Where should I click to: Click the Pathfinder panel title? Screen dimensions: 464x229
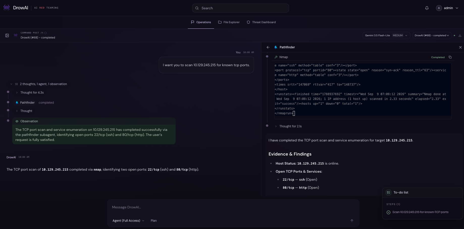click(x=287, y=47)
